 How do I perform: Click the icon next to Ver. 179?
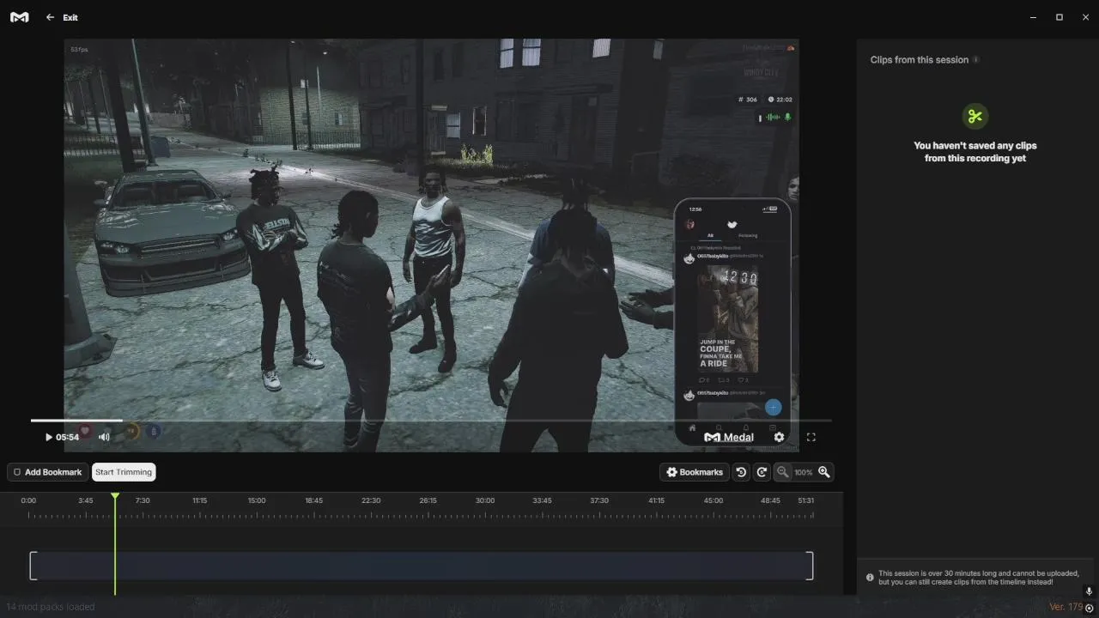click(x=1090, y=608)
